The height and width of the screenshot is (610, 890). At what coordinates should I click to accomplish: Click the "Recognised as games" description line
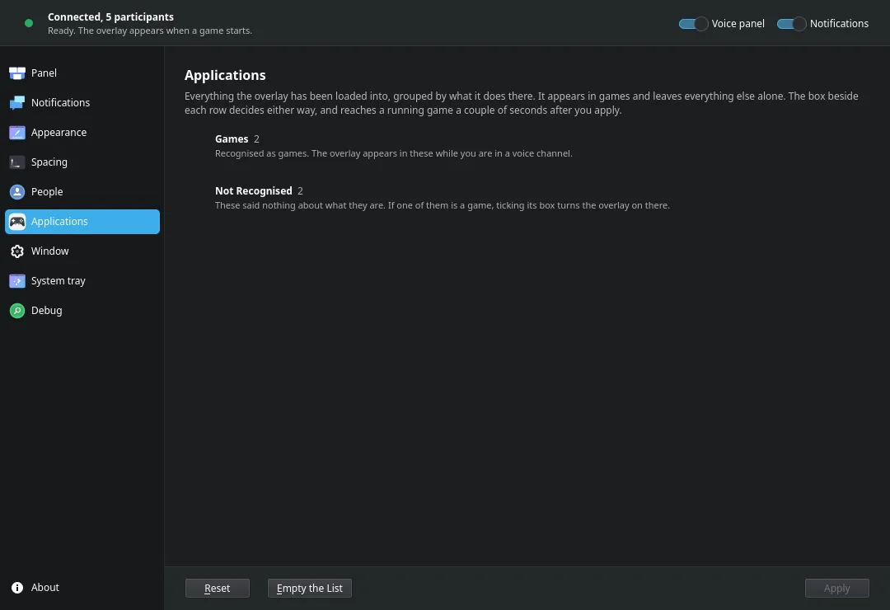pos(393,153)
